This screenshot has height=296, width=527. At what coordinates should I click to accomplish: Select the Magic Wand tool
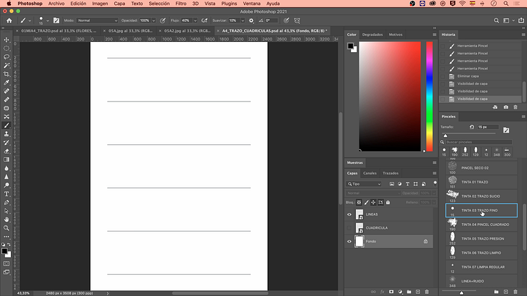pyautogui.click(x=6, y=65)
